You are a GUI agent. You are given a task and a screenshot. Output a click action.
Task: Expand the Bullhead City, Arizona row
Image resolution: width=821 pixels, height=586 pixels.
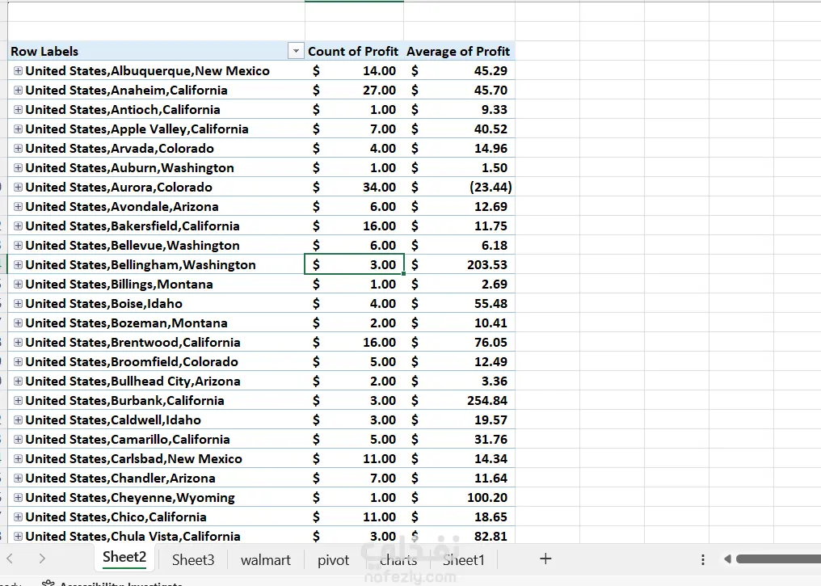click(18, 381)
